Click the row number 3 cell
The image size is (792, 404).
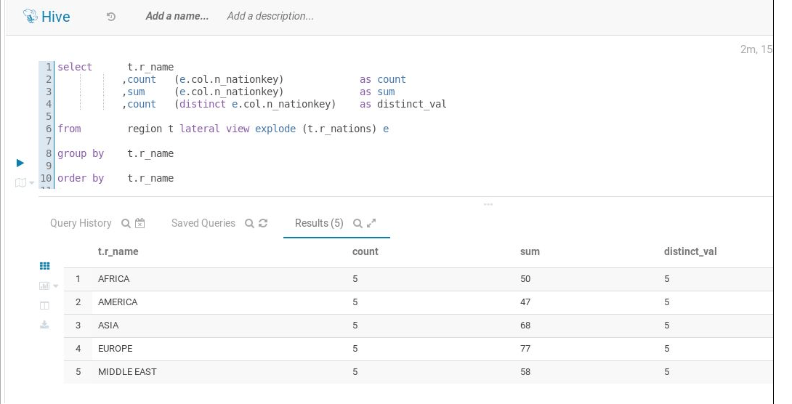(78, 326)
